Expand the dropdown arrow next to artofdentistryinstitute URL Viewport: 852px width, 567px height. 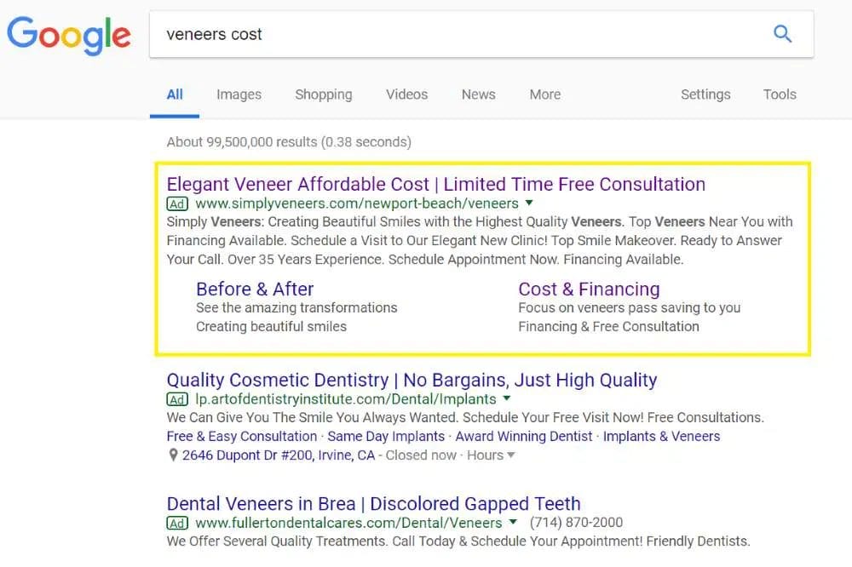(x=506, y=399)
